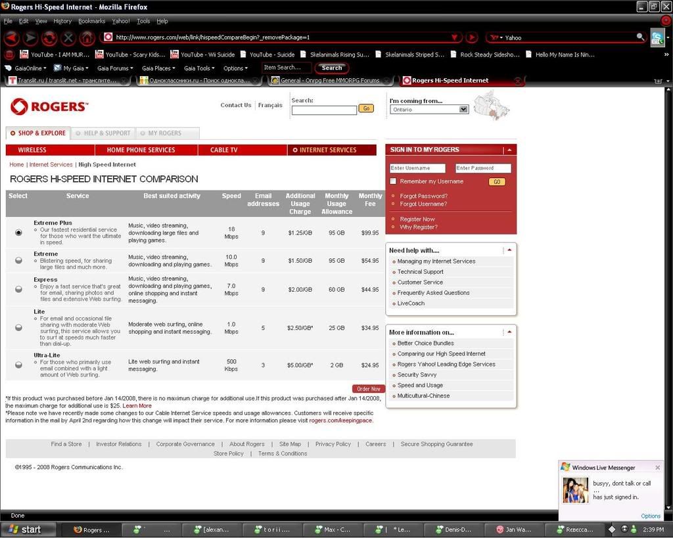This screenshot has height=538, width=673.
Task: Go to the Home page icon
Action: point(87,37)
